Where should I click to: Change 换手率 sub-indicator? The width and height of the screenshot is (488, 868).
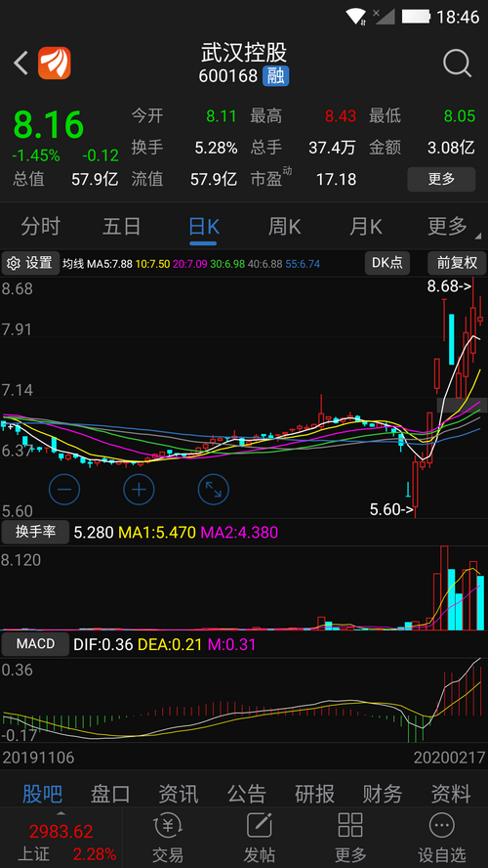click(35, 532)
